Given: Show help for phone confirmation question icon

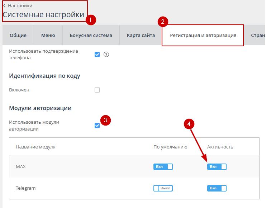Looking at the screenshot, I should pyautogui.click(x=106, y=55).
